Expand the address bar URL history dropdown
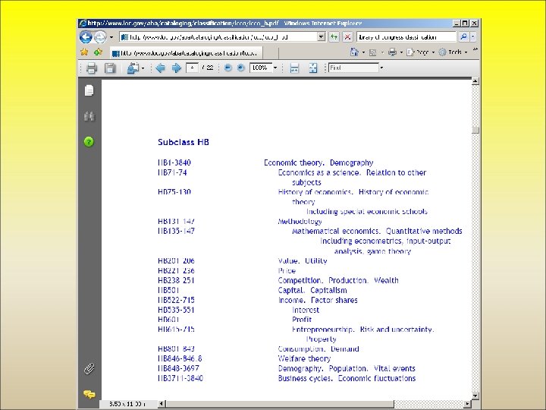546x410 pixels. click(322, 37)
